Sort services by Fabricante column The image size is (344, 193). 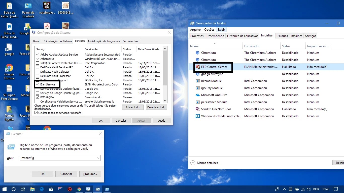coord(102,49)
